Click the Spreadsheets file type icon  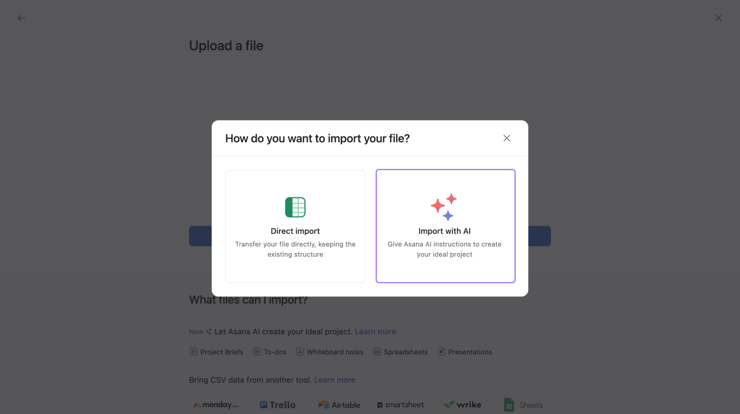coord(377,351)
